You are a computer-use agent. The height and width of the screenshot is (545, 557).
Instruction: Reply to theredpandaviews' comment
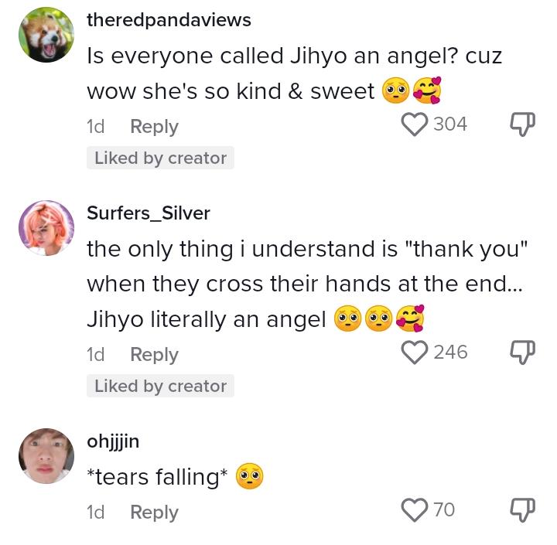pyautogui.click(x=154, y=127)
